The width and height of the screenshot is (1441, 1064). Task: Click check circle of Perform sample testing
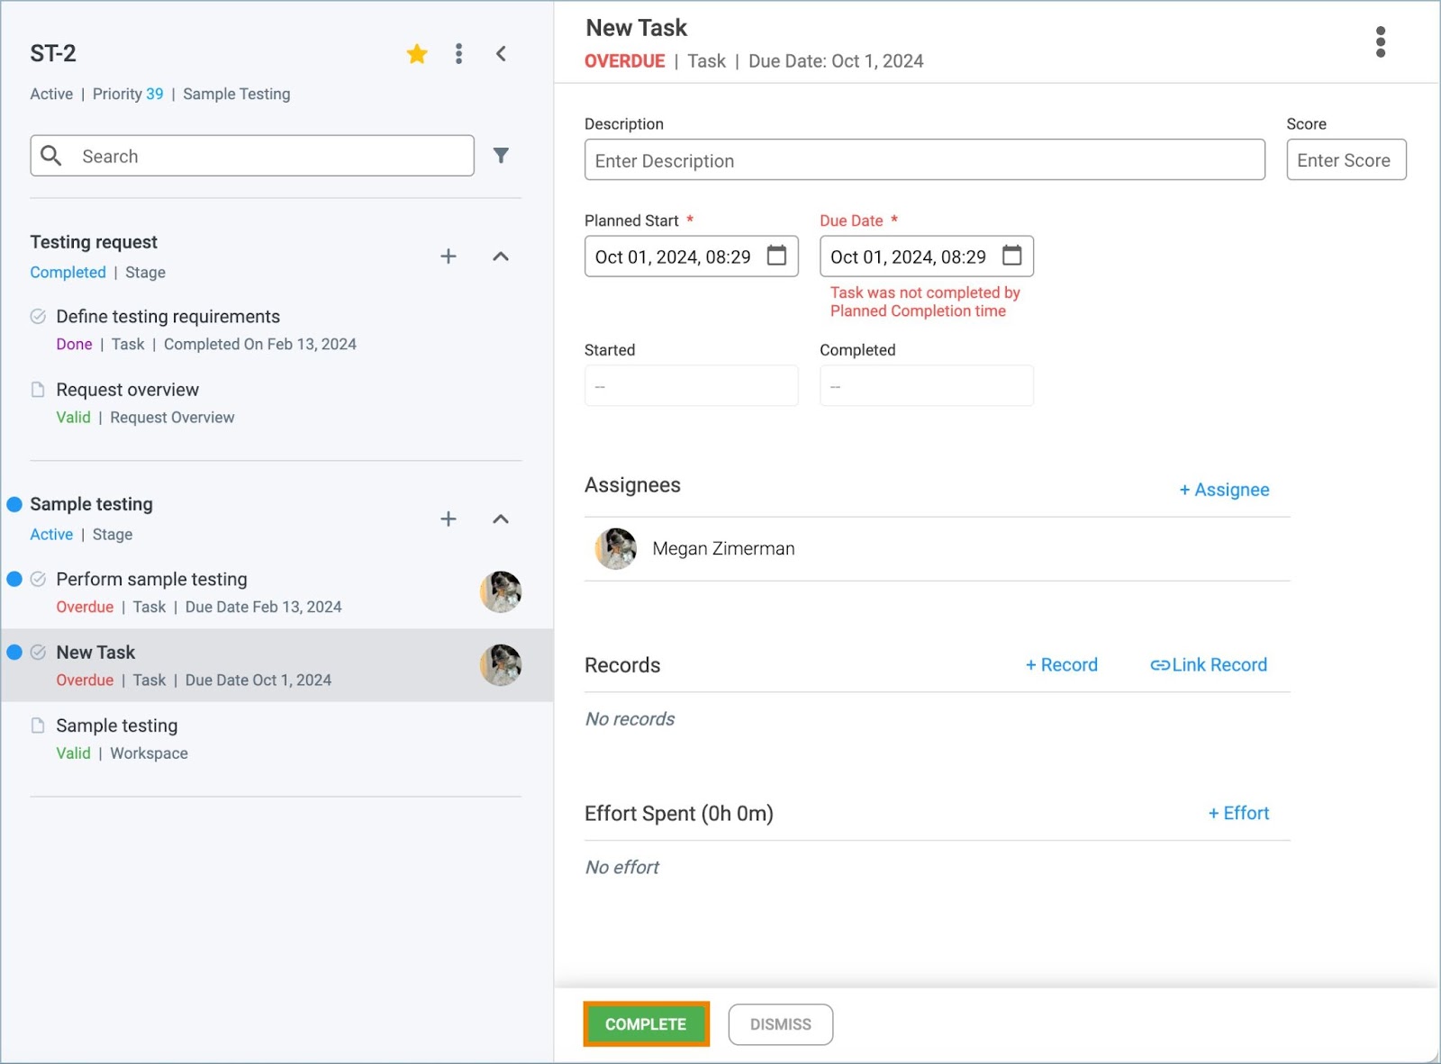click(38, 579)
